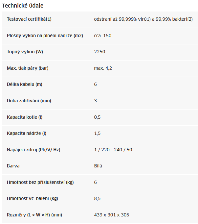Click the "Délka kabelu (m)" label
Screen dimensions: 198x224
[x=25, y=84]
